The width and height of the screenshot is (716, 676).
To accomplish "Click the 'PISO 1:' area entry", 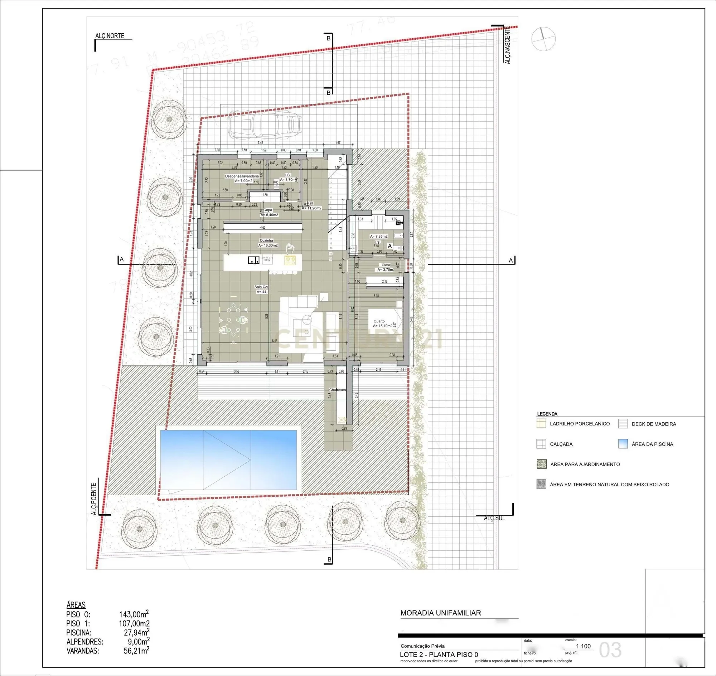I will click(x=107, y=623).
